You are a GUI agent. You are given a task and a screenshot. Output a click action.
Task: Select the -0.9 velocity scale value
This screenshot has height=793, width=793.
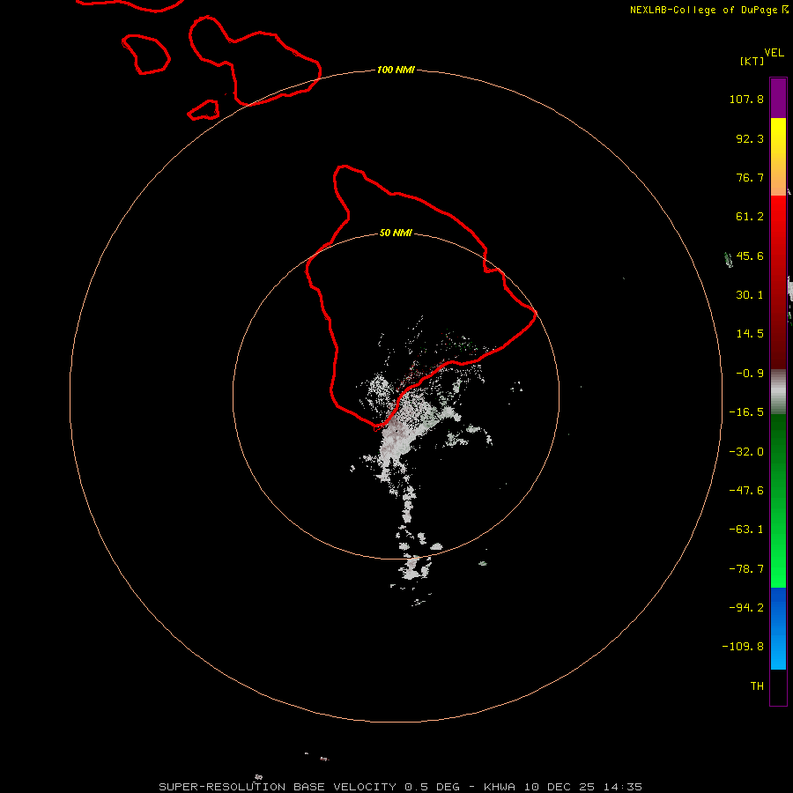750,374
